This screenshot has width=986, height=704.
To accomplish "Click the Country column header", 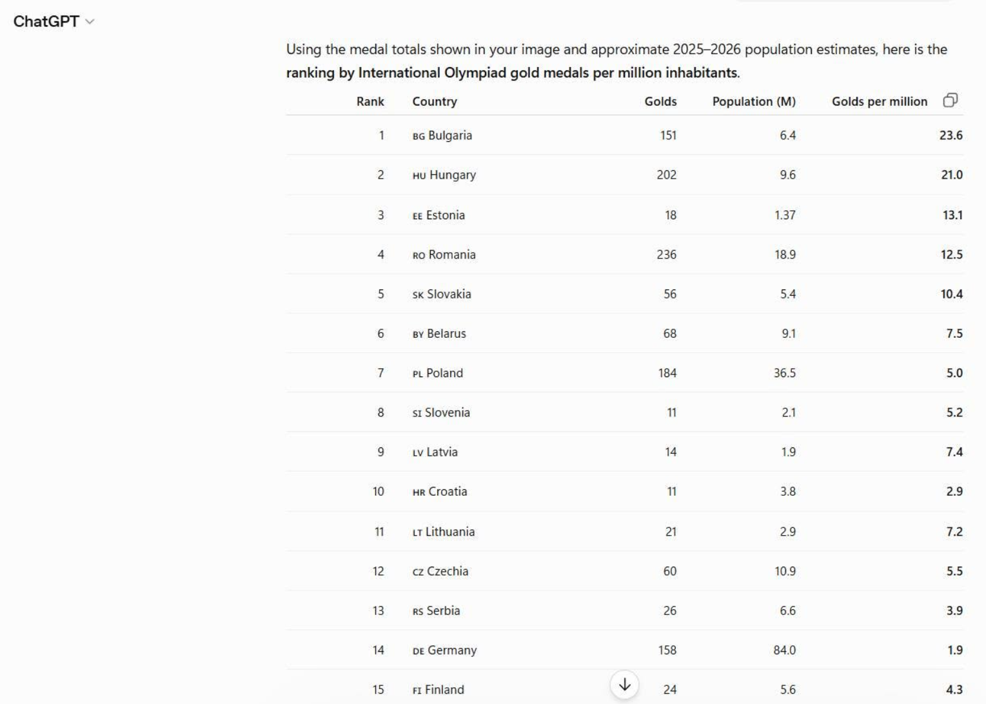I will click(x=435, y=101).
